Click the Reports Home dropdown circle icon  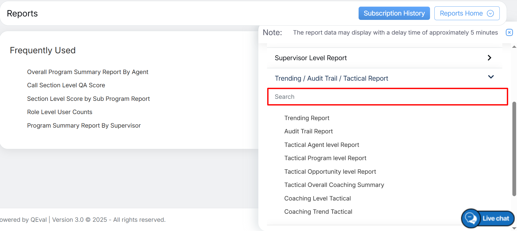[x=490, y=14]
